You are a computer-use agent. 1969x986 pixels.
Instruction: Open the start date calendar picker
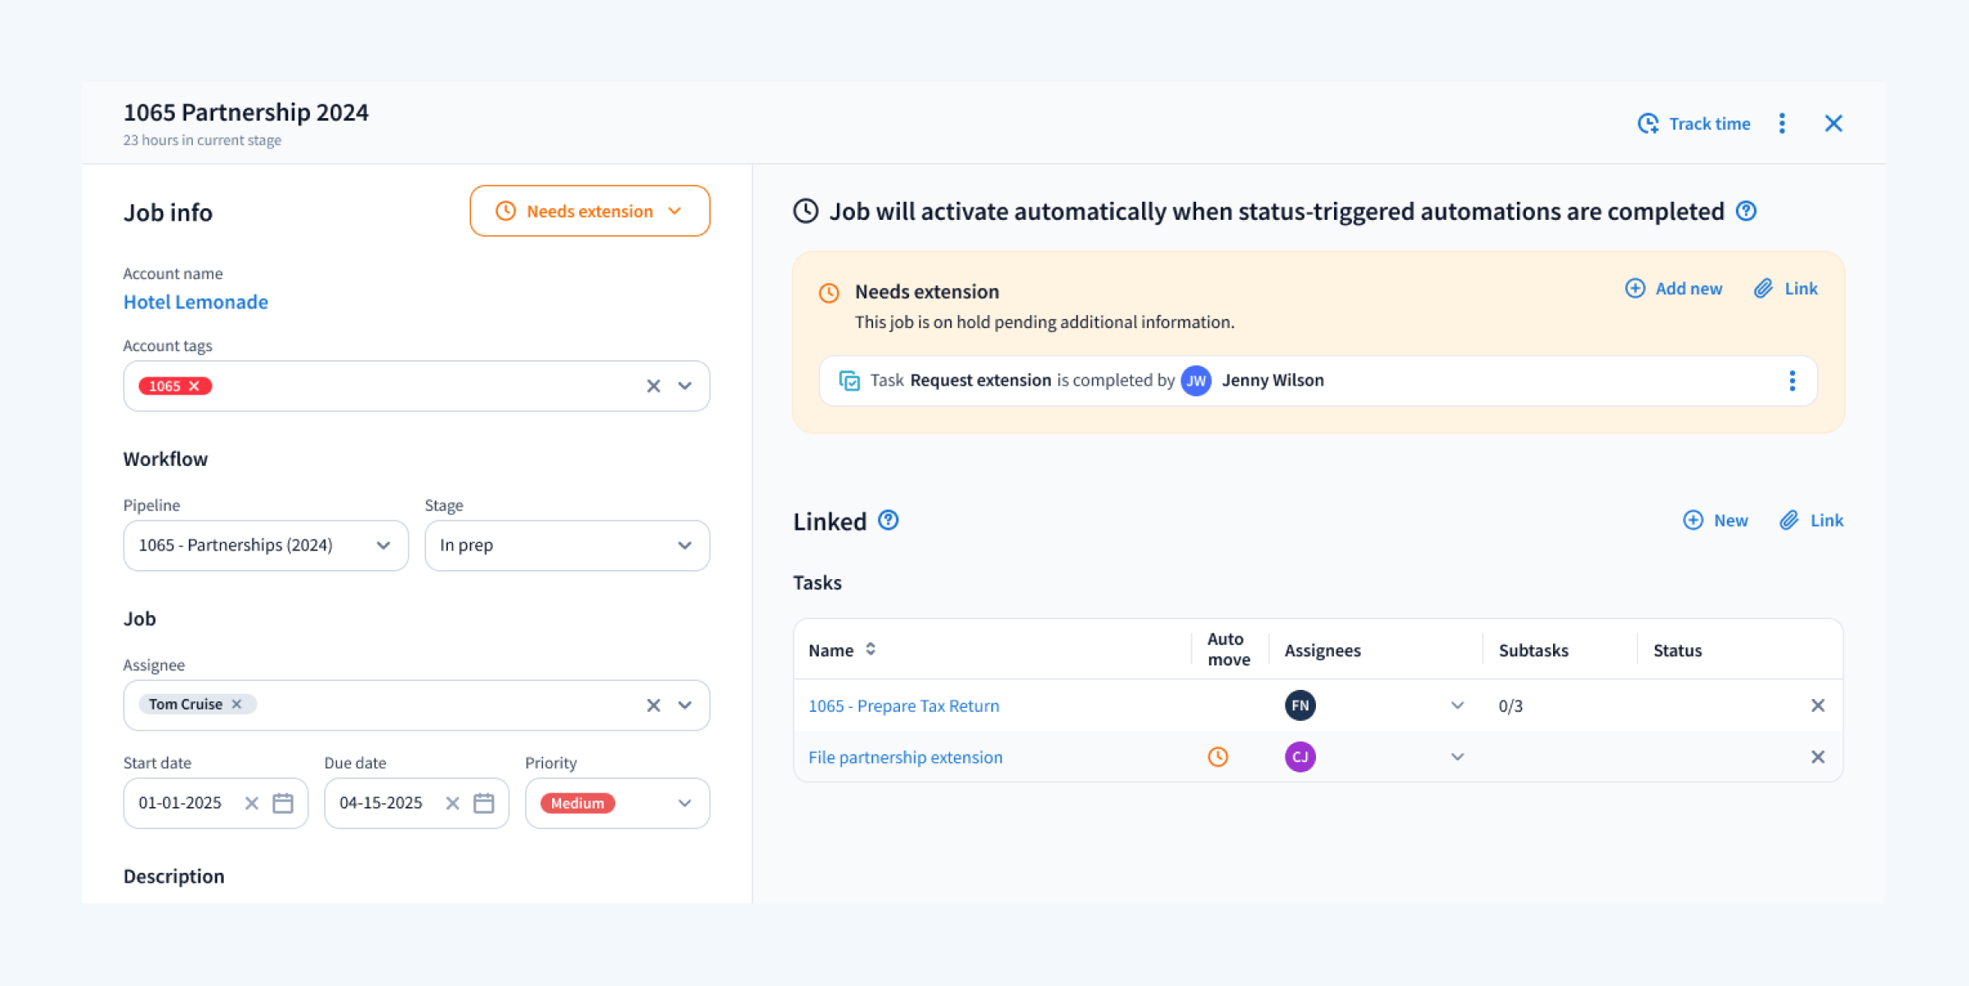click(283, 804)
